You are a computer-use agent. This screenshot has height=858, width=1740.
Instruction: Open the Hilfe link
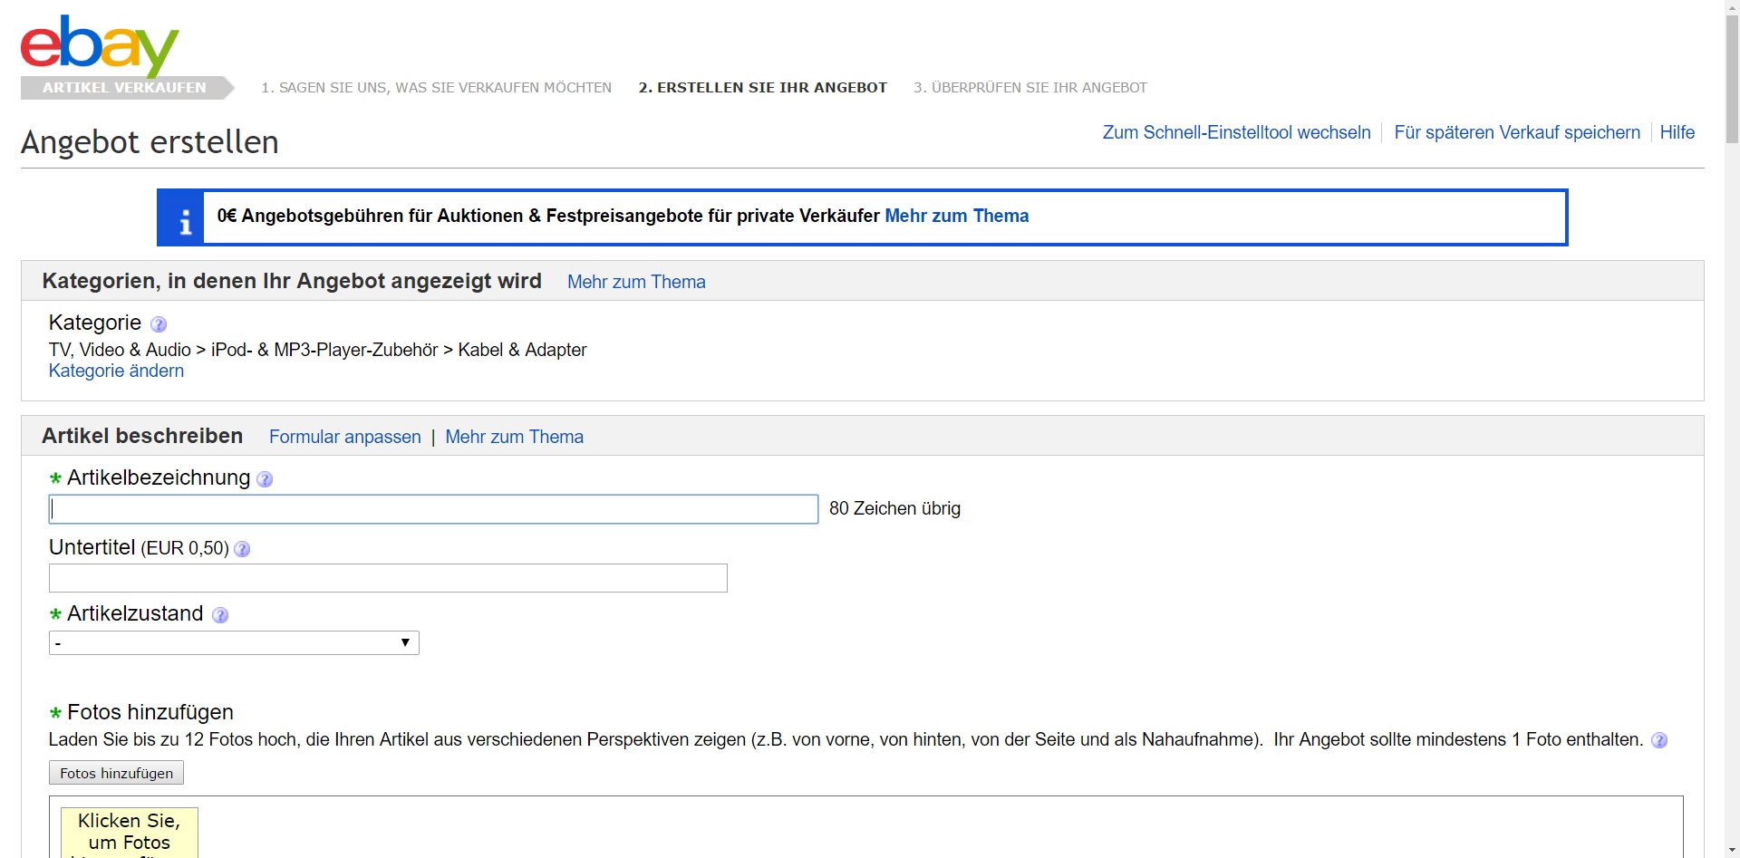click(x=1677, y=132)
